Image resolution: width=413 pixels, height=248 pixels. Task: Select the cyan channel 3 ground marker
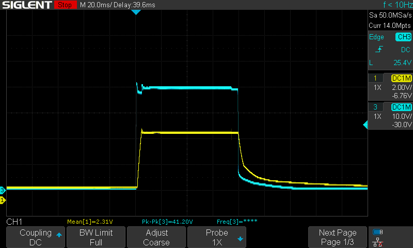3,190
